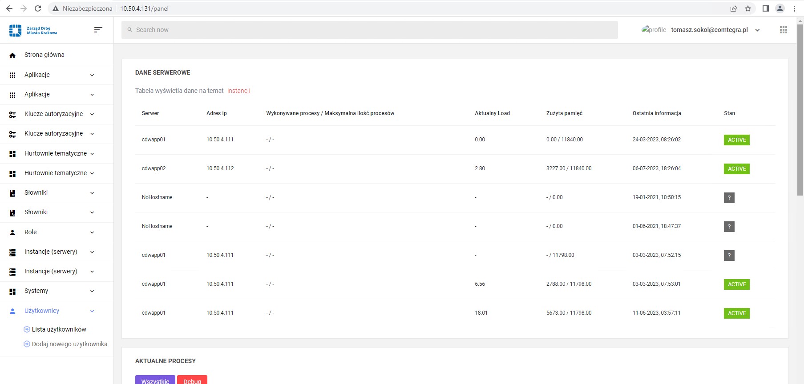This screenshot has width=804, height=384.
Task: Click the Search now input field
Action: (x=369, y=30)
